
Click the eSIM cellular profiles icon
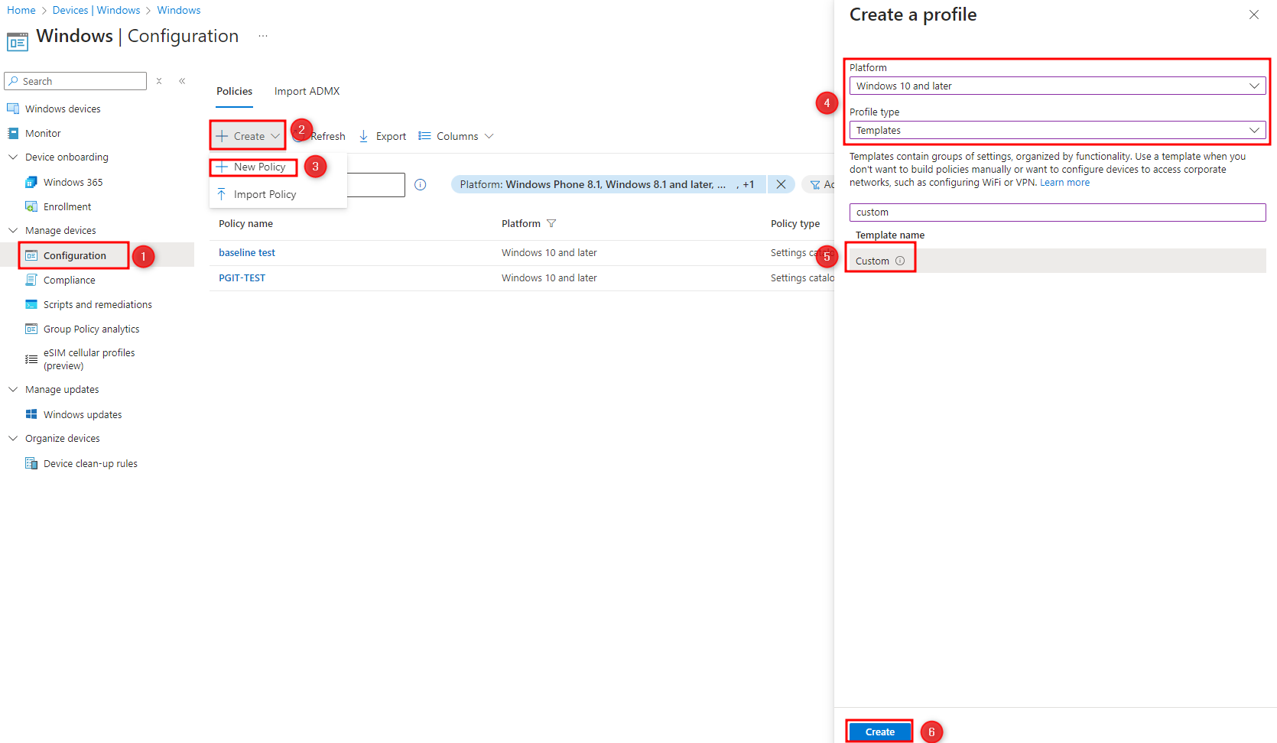31,359
